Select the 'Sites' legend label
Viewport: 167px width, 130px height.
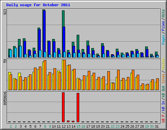[163, 79]
